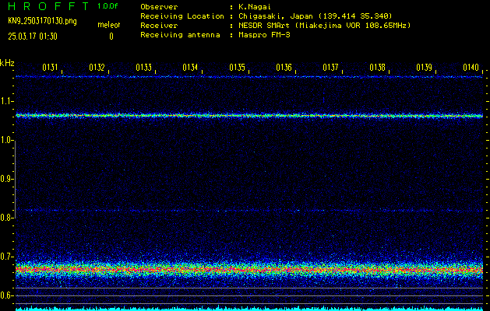
Task: Click the 0.9 kHz axis label
Action: tap(6, 179)
